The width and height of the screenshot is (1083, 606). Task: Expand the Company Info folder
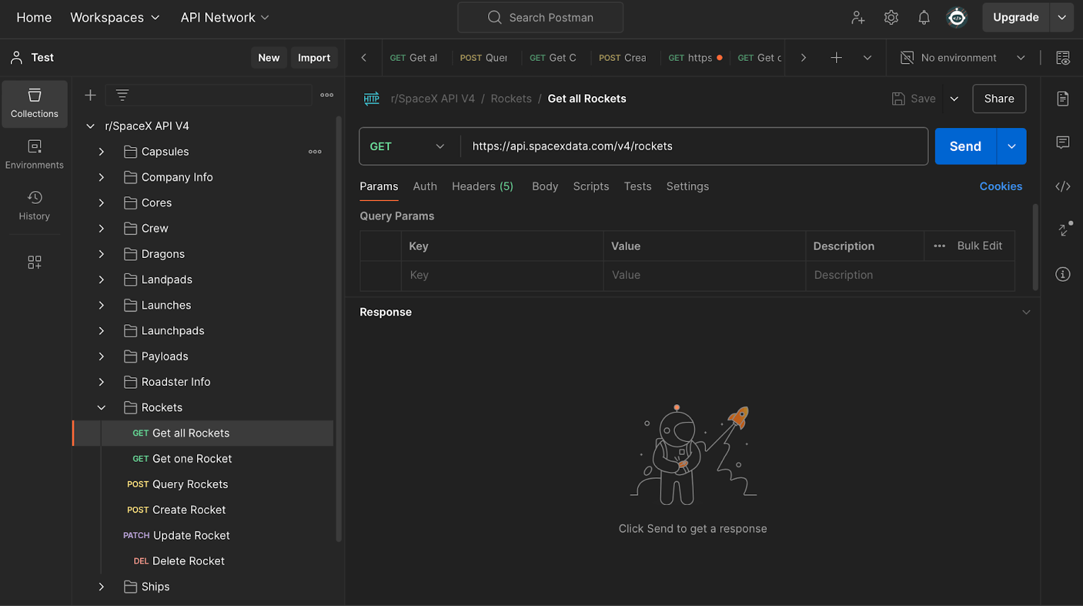click(102, 177)
